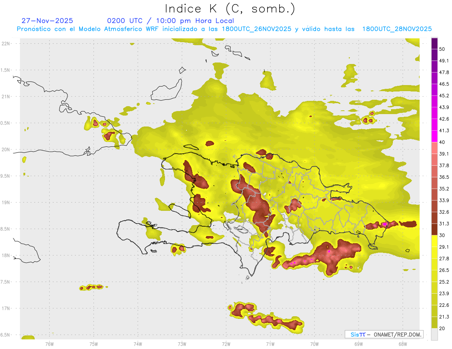
Task: Click the '32.6' colorbar label
Action: pos(444,212)
